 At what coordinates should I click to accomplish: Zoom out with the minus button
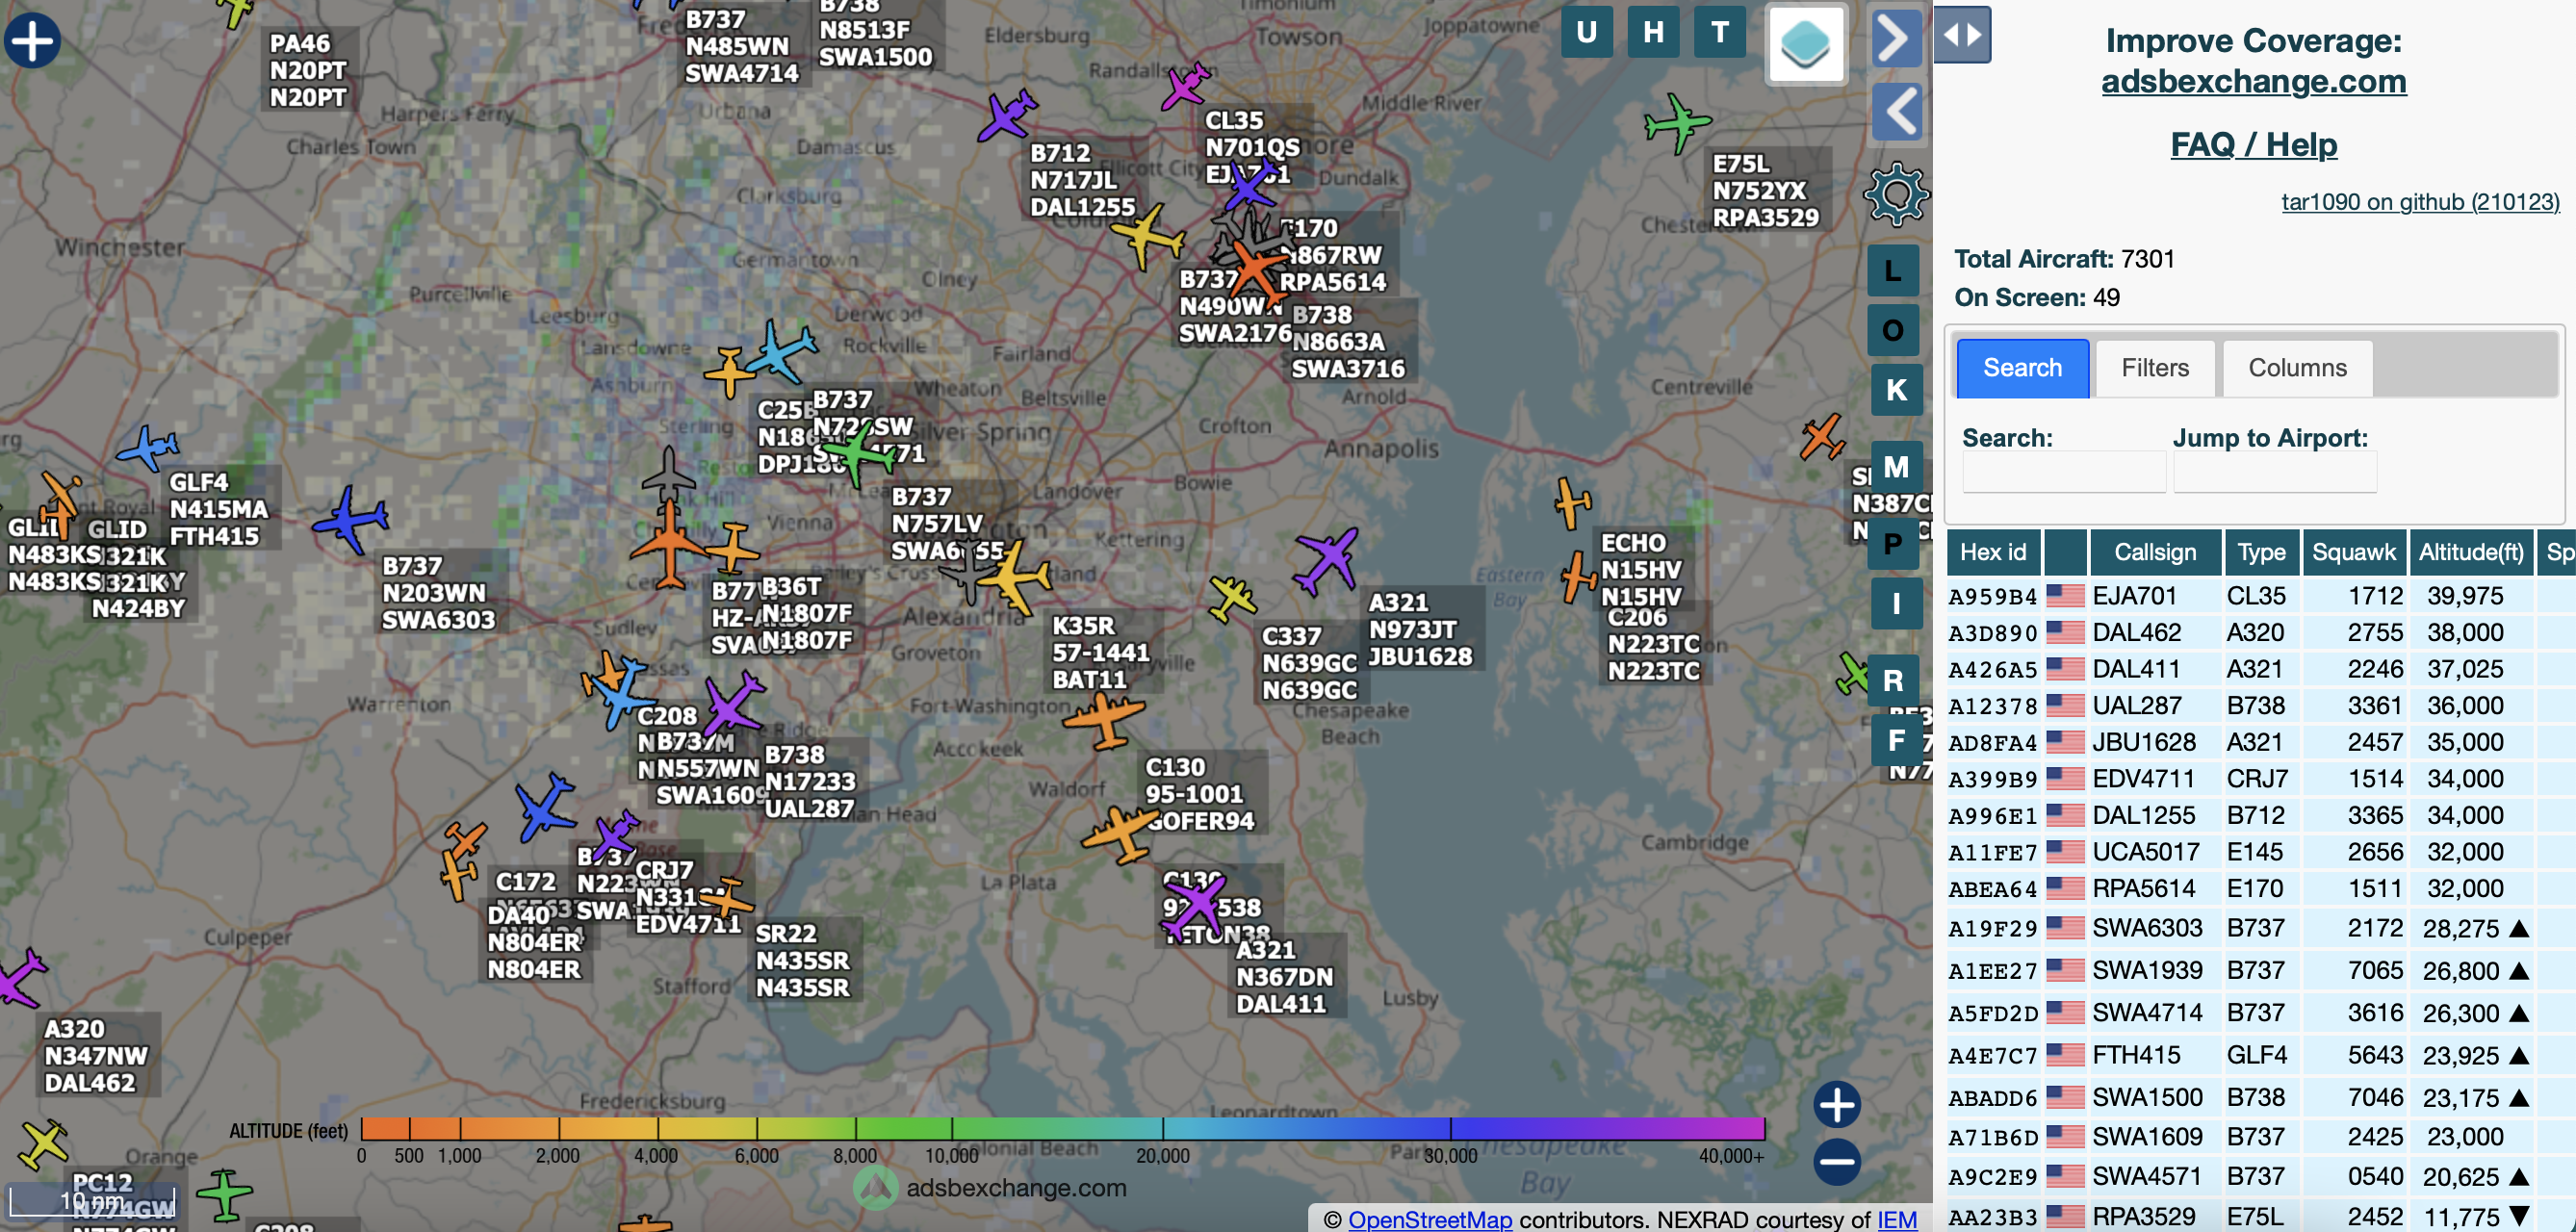(1837, 1162)
